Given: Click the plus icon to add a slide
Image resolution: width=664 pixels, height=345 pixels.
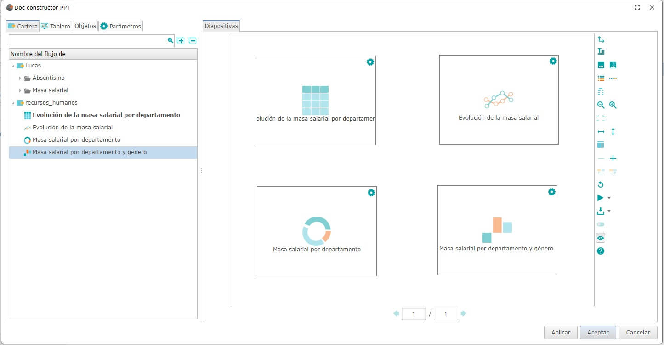Looking at the screenshot, I should point(613,158).
